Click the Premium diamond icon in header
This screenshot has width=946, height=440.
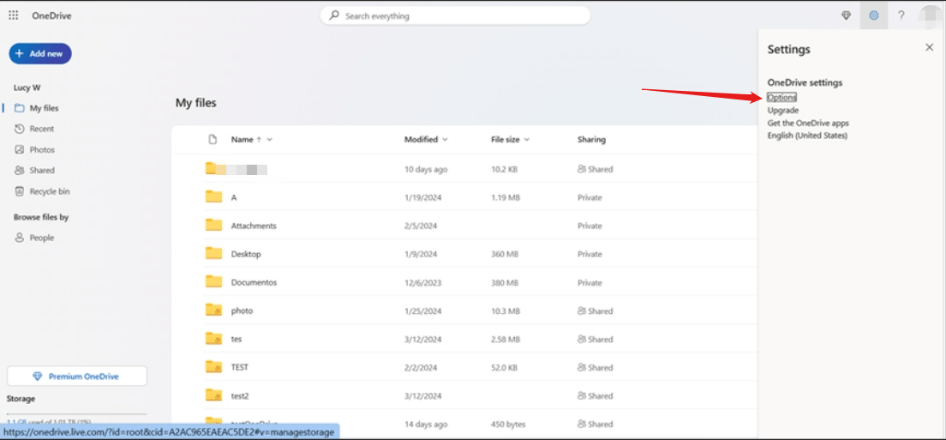[x=847, y=15]
